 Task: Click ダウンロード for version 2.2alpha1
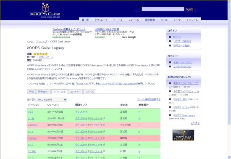click(x=81, y=125)
